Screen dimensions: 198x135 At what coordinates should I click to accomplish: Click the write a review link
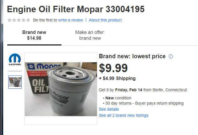[x=70, y=20]
